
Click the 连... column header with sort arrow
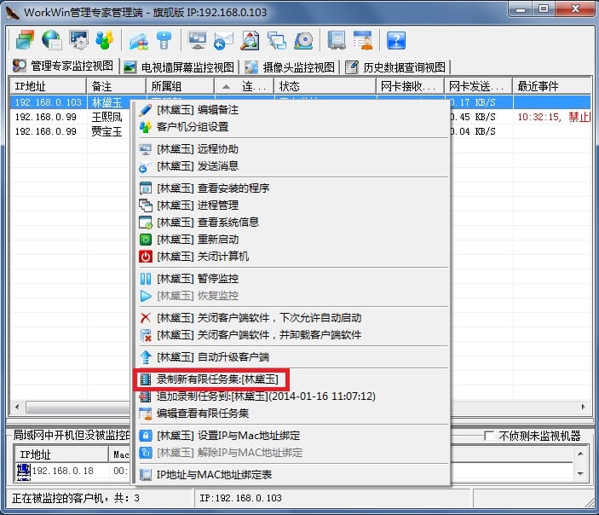coord(244,86)
